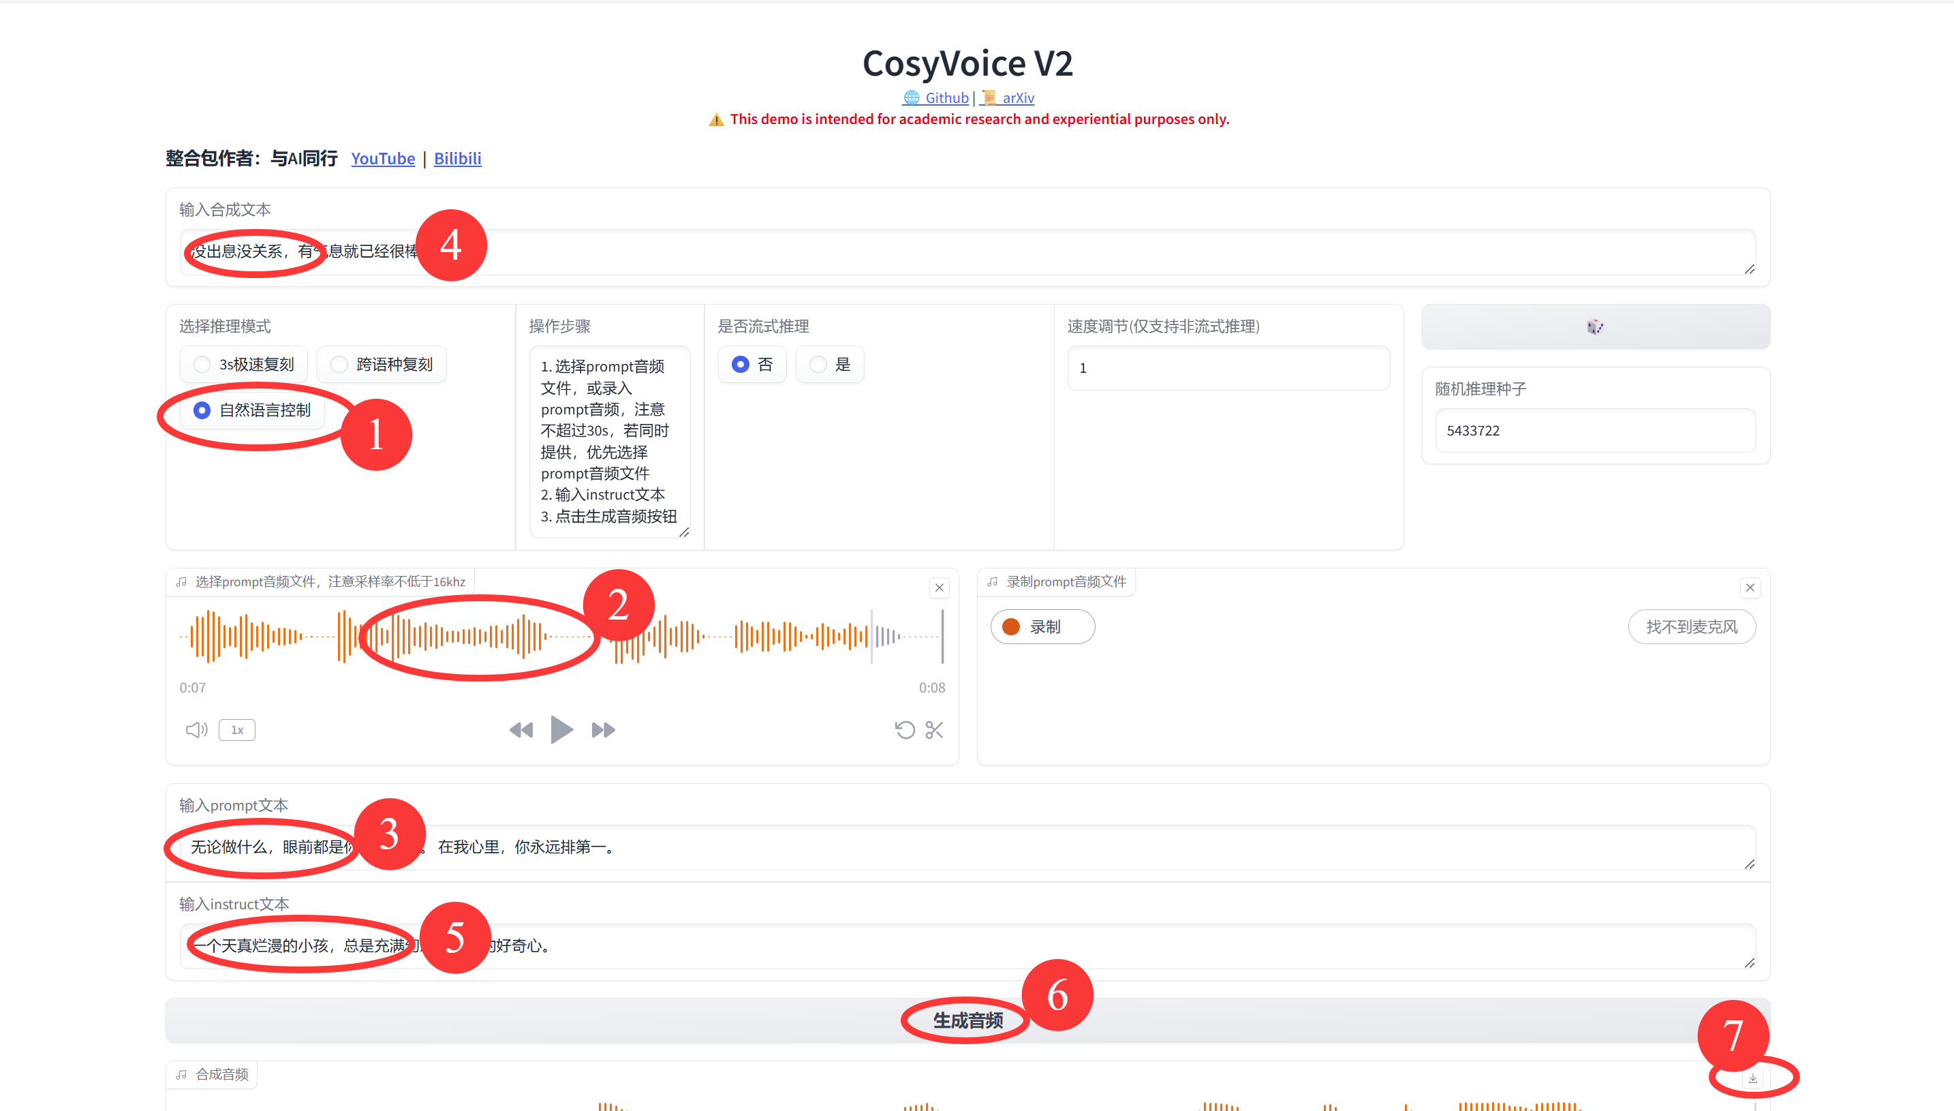1954x1111 pixels.
Task: Fast-forward the prompt audio
Action: coord(603,730)
